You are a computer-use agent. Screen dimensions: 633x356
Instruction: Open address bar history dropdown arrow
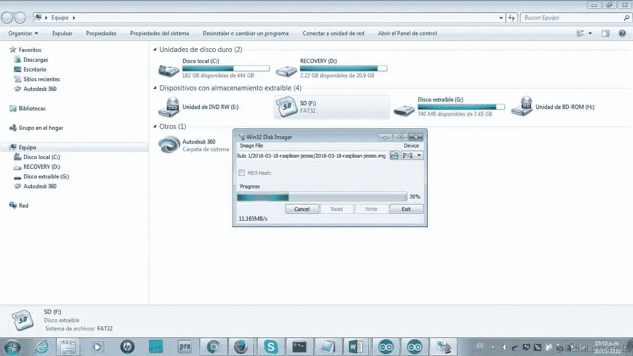(501, 18)
